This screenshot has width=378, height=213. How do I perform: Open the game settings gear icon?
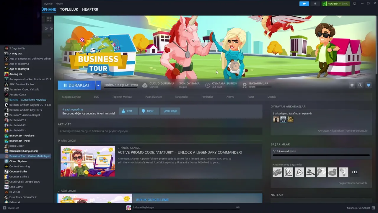point(352,85)
